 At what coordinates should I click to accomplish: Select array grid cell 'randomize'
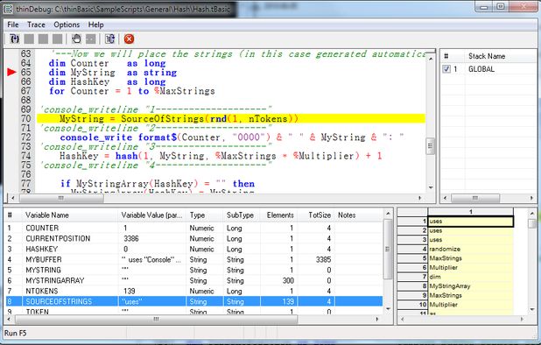tap(471, 249)
